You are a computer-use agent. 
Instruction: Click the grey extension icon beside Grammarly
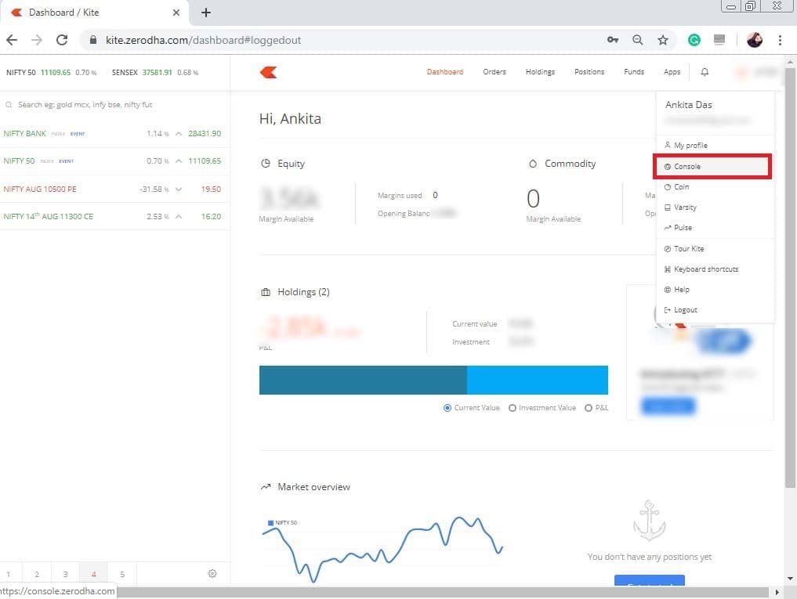(719, 40)
